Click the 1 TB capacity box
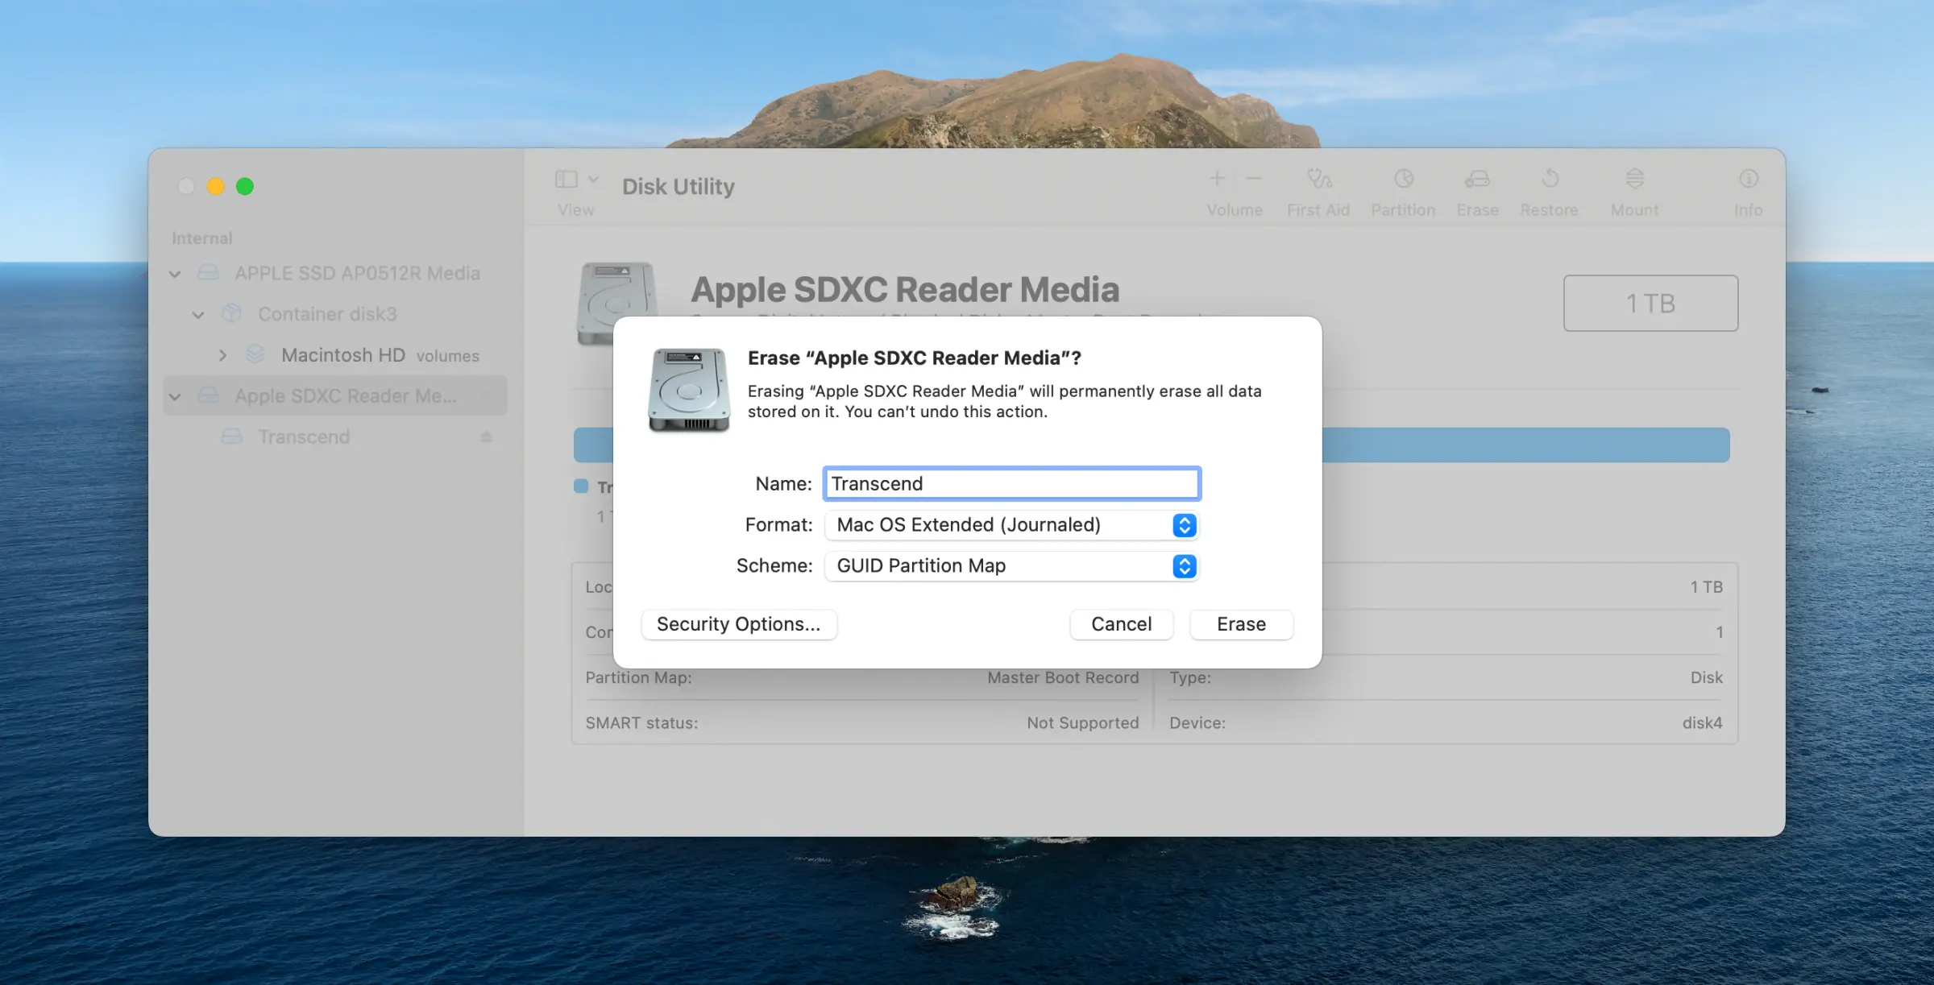This screenshot has width=1934, height=985. pyautogui.click(x=1650, y=303)
